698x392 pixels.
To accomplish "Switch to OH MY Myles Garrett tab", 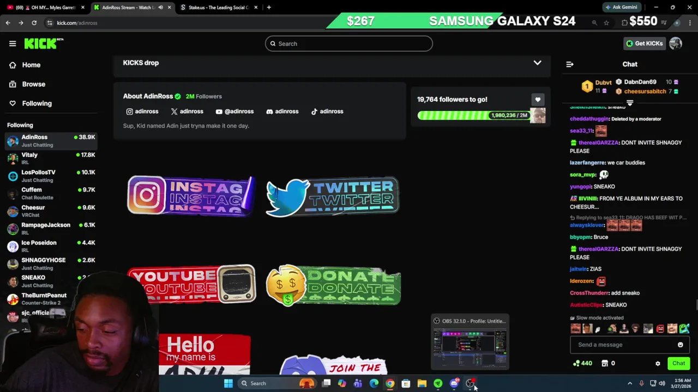I will click(x=46, y=8).
